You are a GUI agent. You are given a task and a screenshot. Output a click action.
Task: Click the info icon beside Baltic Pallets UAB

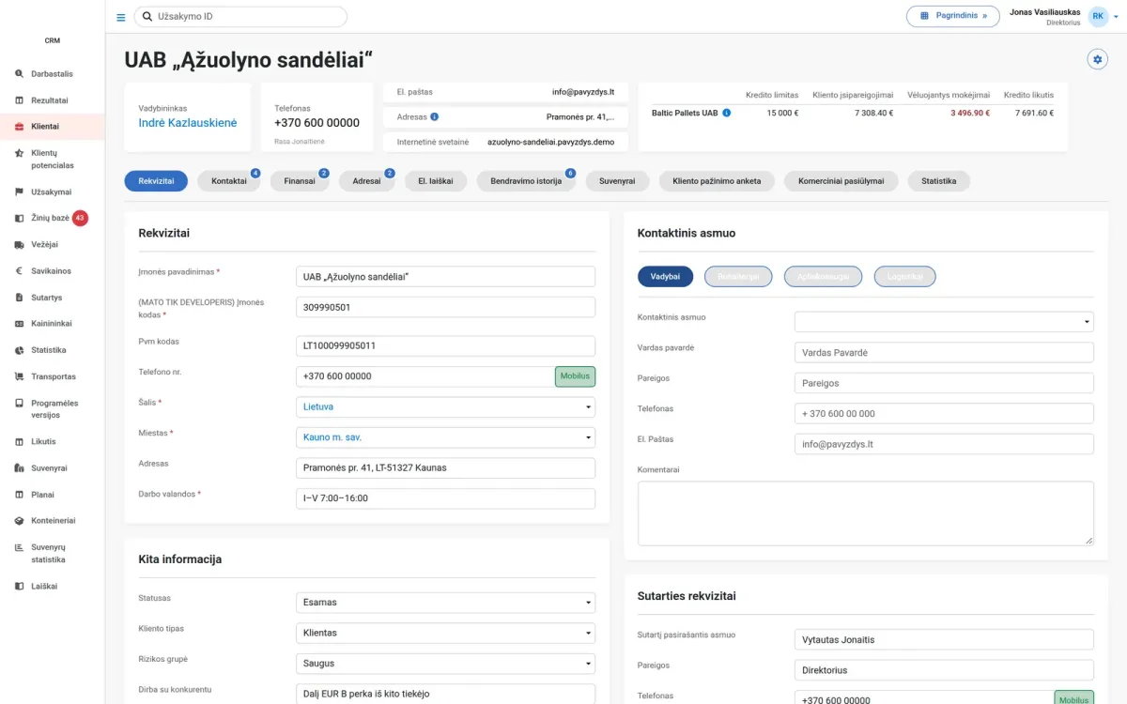tap(727, 113)
